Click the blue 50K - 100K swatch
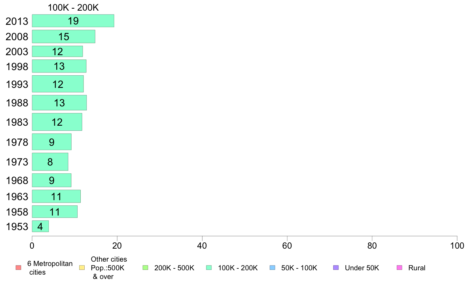 272,268
